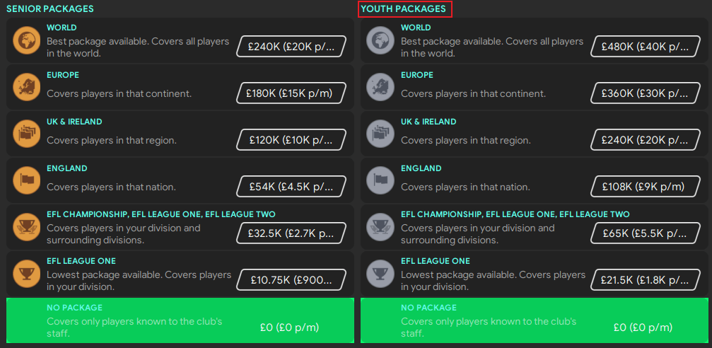This screenshot has height=348, width=712.
Task: Click the Senior England flag icon
Action: 27,181
